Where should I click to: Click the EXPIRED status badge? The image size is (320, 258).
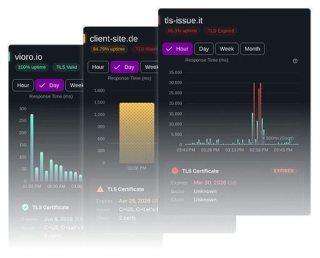(284, 171)
